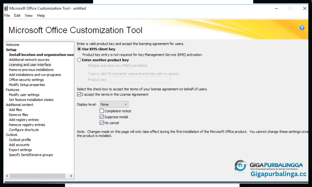
Task: Open Modify user settings page
Action: (24, 95)
